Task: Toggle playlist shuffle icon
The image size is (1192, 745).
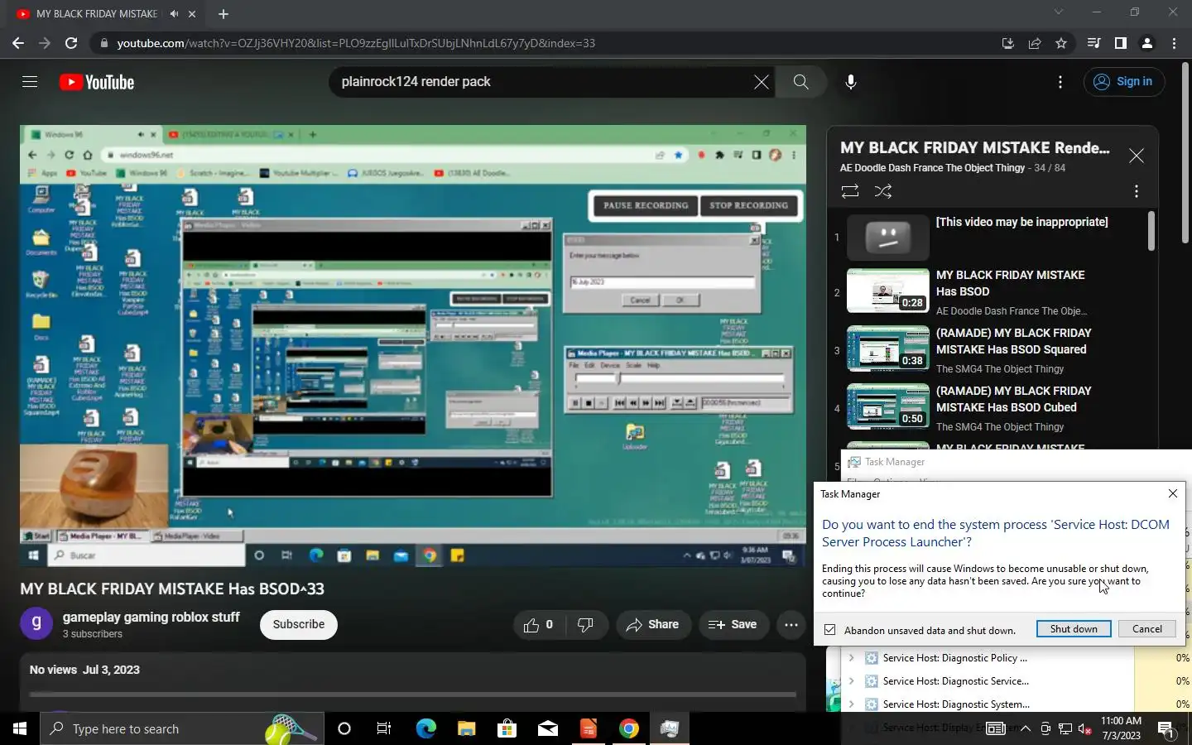Action: [883, 191]
